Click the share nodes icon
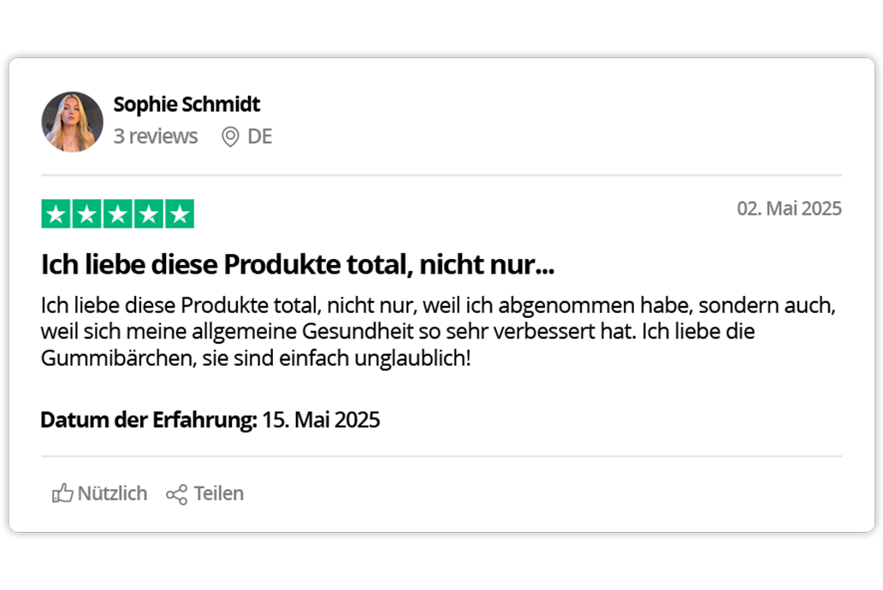The image size is (883, 590). coord(177,494)
